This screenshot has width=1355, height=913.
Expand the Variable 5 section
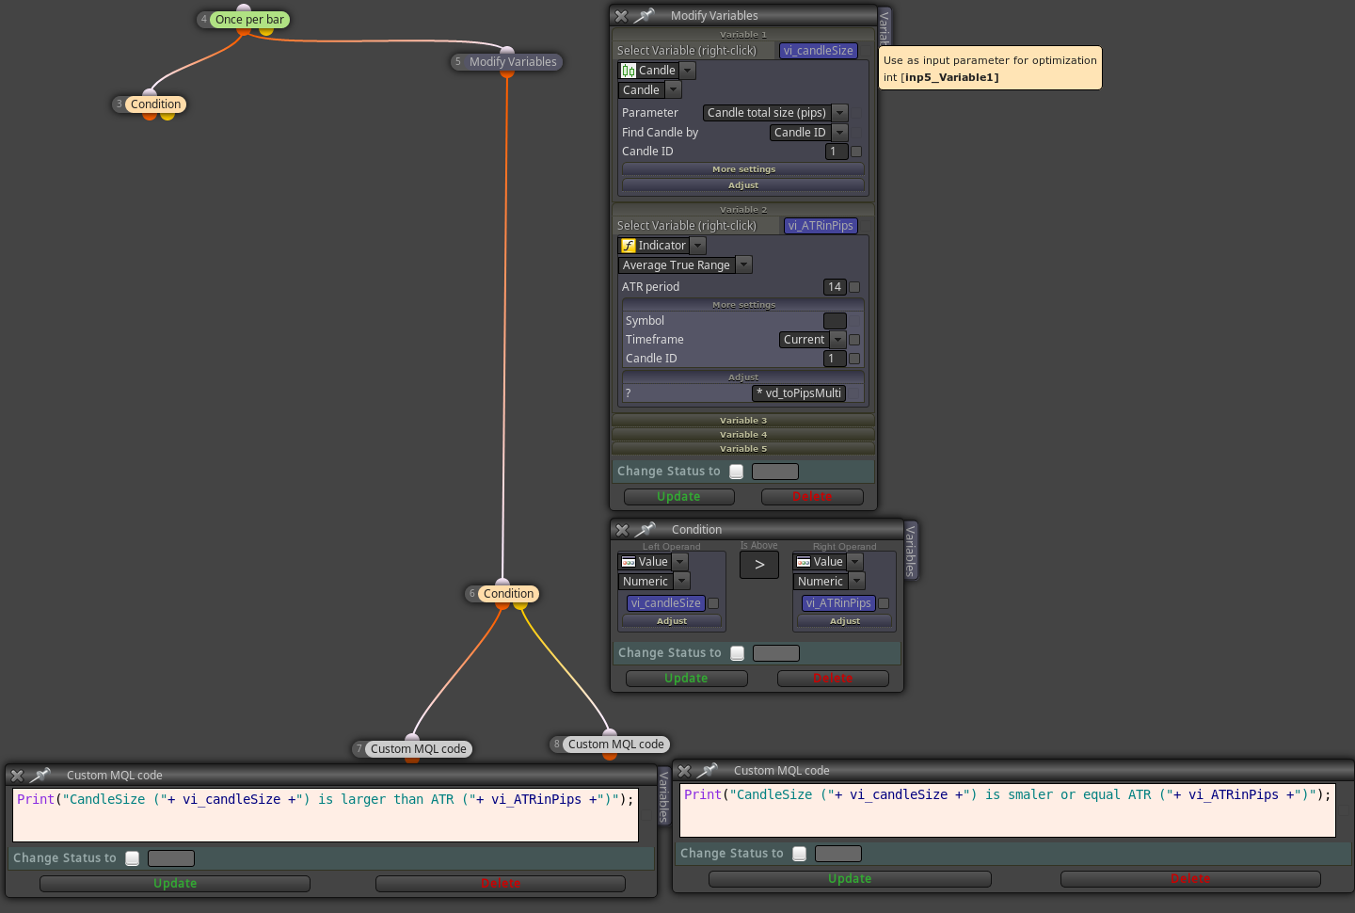click(x=743, y=449)
